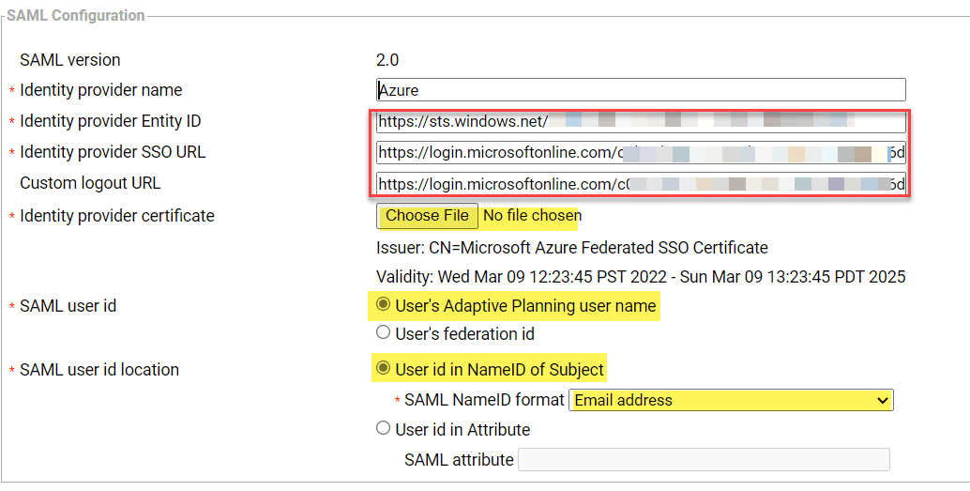970x491 pixels.
Task: Click the Custom logout URL input box
Action: click(x=641, y=184)
